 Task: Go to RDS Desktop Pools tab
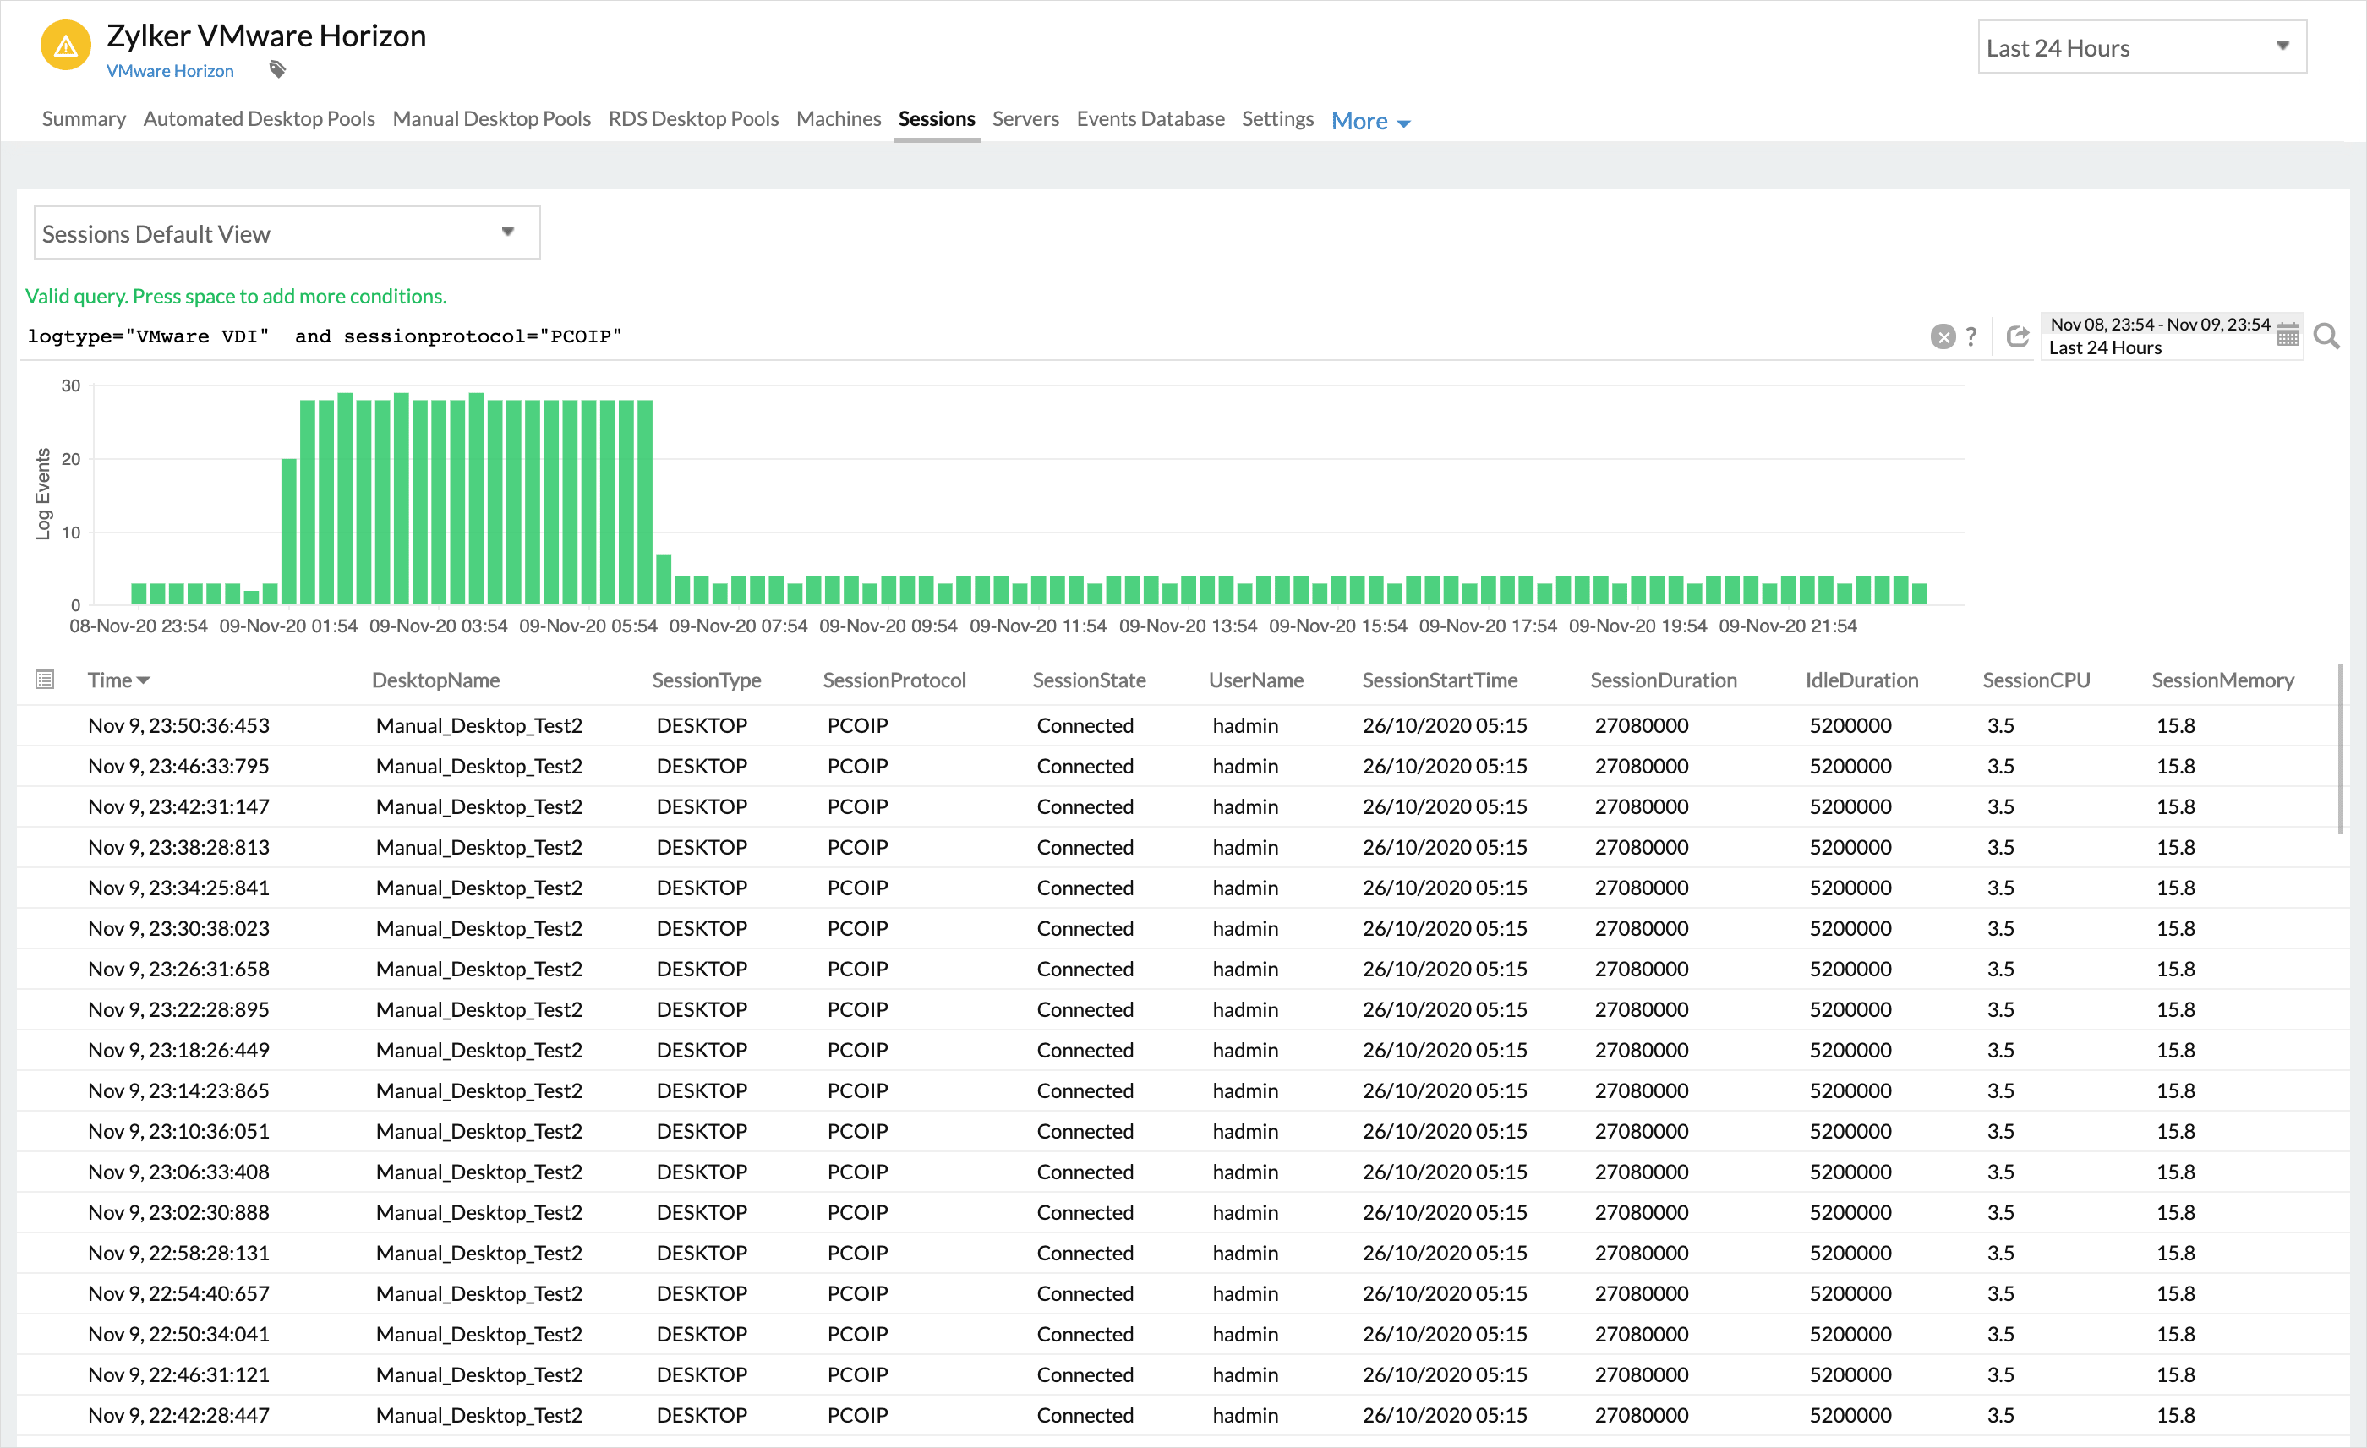click(x=692, y=118)
